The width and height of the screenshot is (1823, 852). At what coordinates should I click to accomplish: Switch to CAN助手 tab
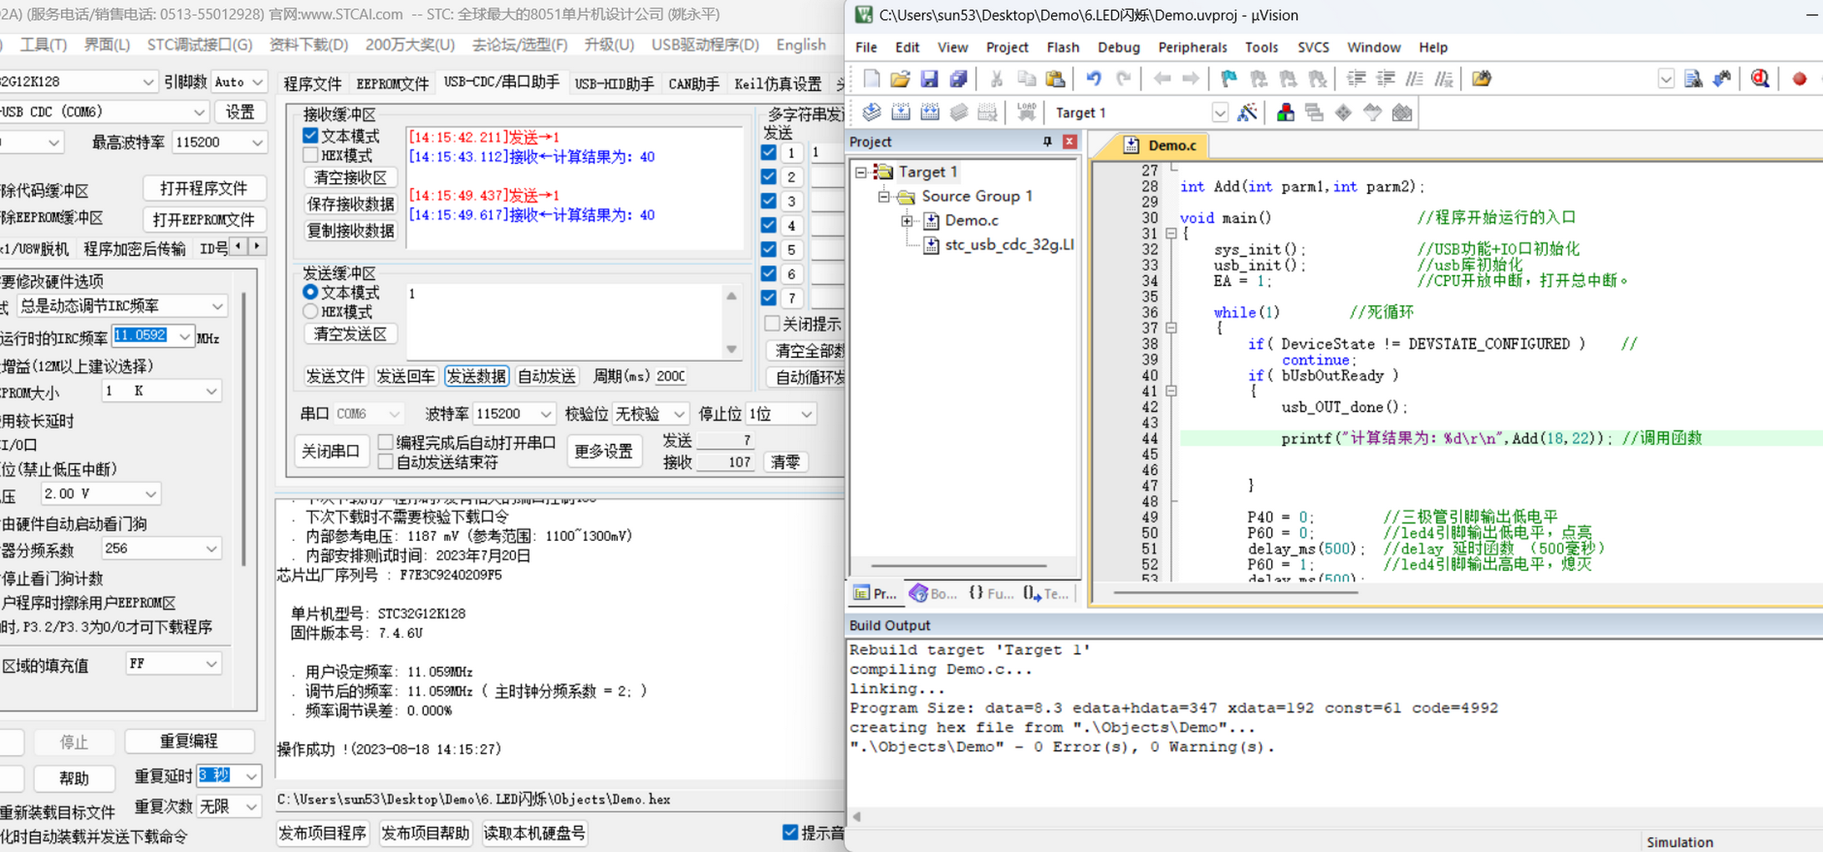click(x=694, y=83)
